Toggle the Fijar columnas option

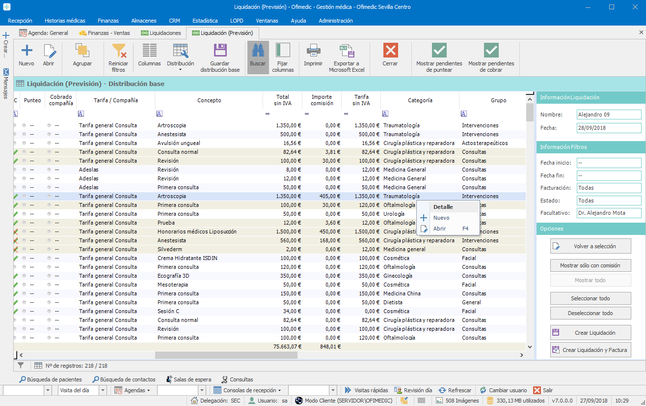283,51
